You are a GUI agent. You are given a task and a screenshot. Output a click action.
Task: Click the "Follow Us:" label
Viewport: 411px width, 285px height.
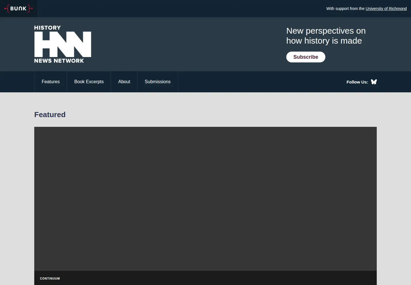[x=357, y=82]
